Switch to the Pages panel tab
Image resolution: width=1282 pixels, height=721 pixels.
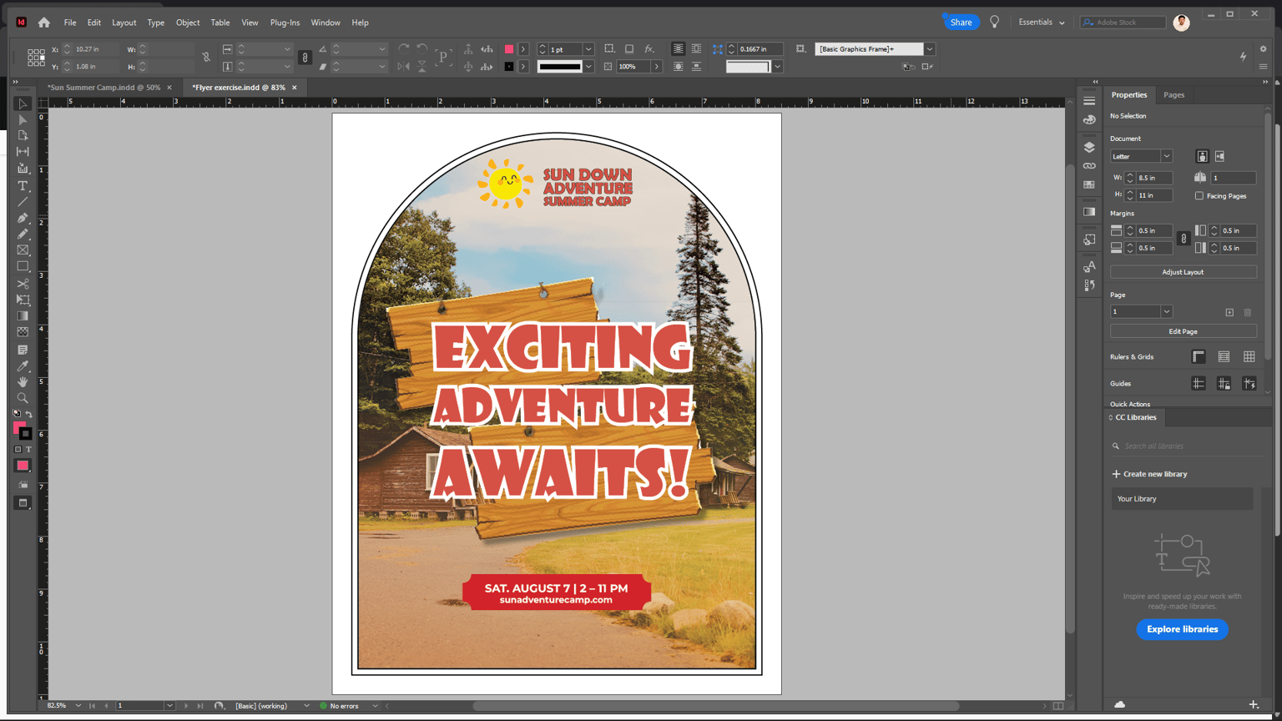pyautogui.click(x=1173, y=95)
